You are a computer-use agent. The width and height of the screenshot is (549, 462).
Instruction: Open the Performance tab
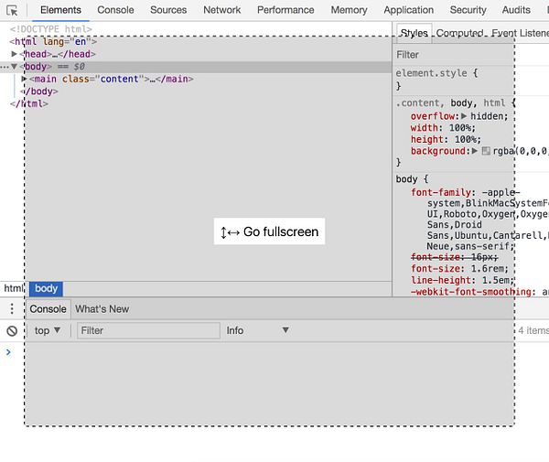pos(285,10)
